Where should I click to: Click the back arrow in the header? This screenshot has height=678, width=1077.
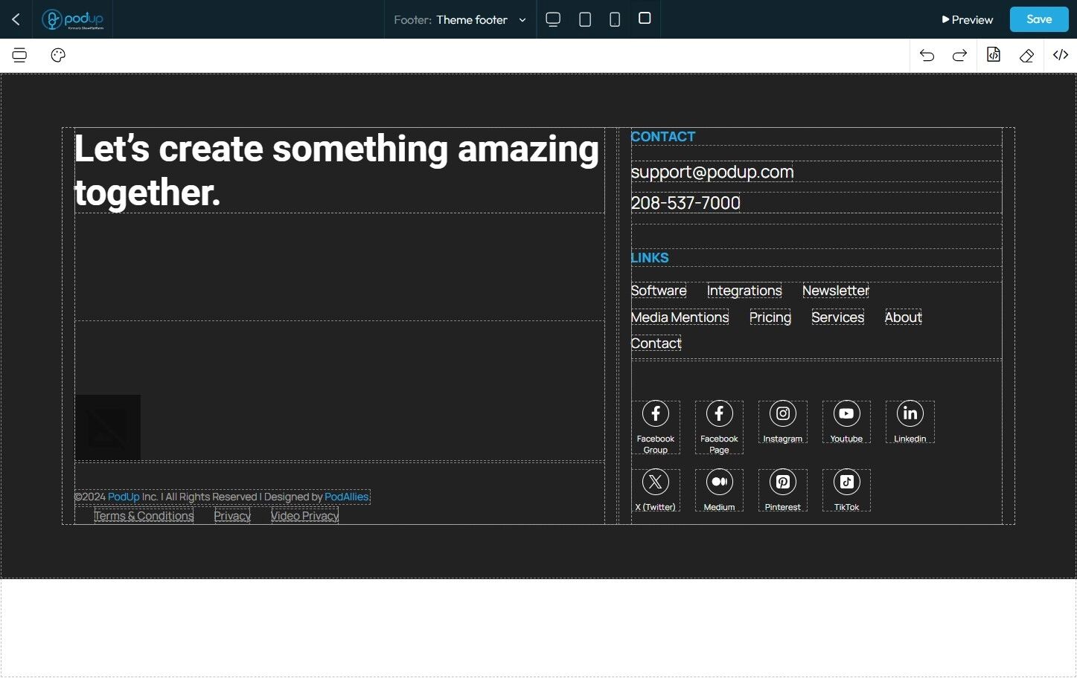[x=16, y=19]
